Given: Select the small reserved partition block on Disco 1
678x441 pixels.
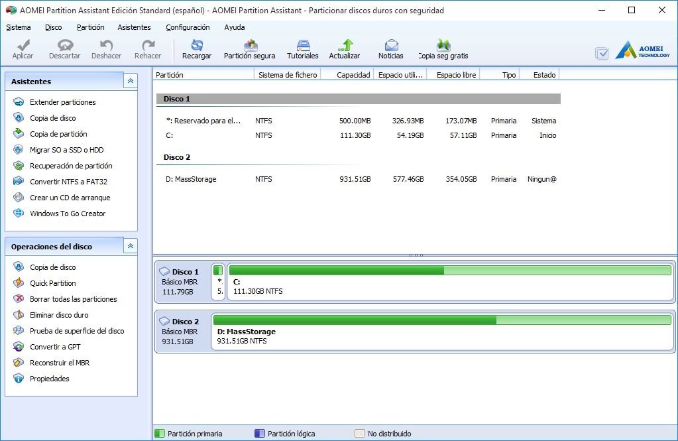Looking at the screenshot, I should pyautogui.click(x=218, y=282).
